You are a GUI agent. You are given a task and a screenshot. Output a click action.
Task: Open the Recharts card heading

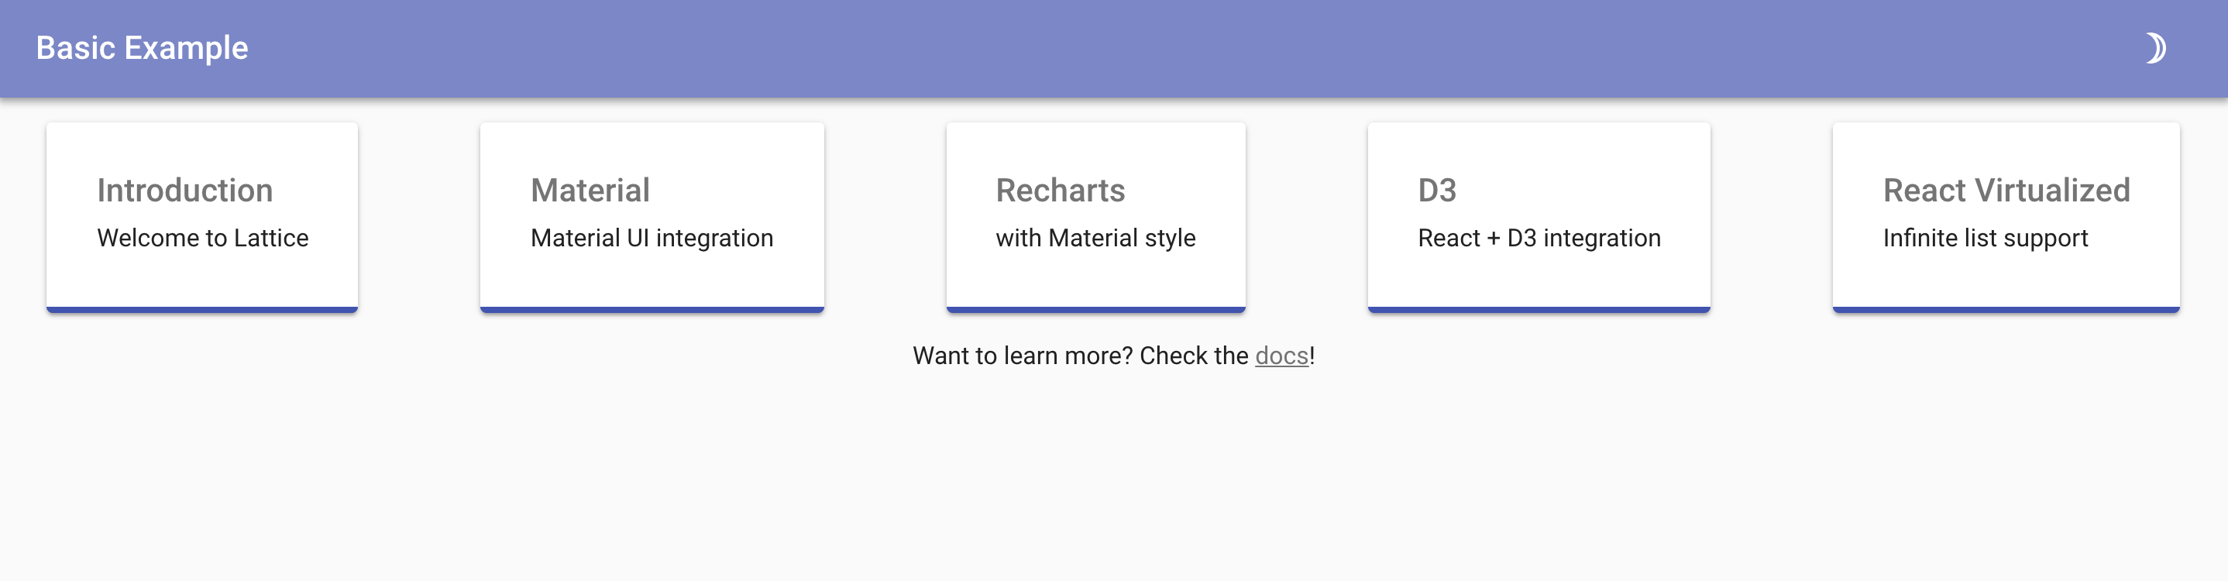coord(1060,191)
